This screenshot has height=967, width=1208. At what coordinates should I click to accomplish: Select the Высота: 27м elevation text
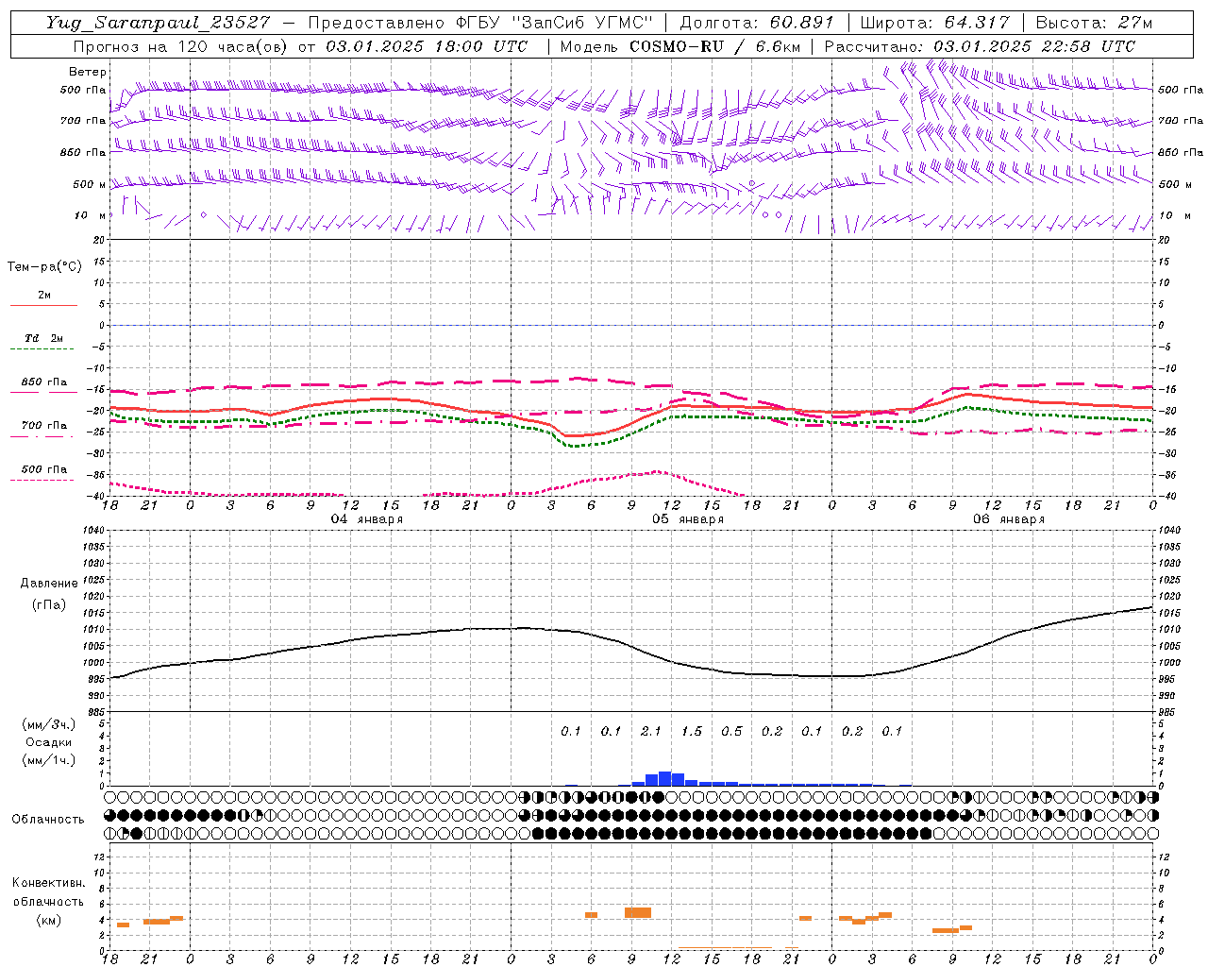click(1095, 23)
